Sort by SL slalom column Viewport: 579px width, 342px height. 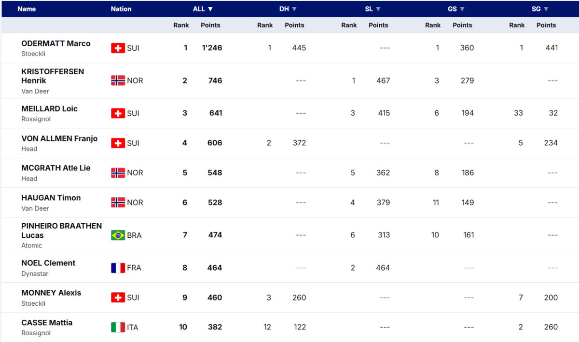coord(372,9)
